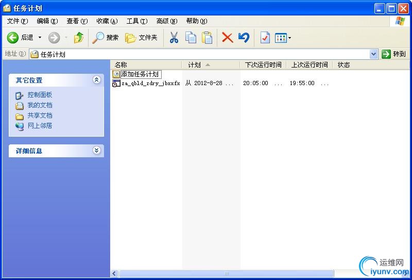Click the horizontal scrollbar thumb

point(226,274)
